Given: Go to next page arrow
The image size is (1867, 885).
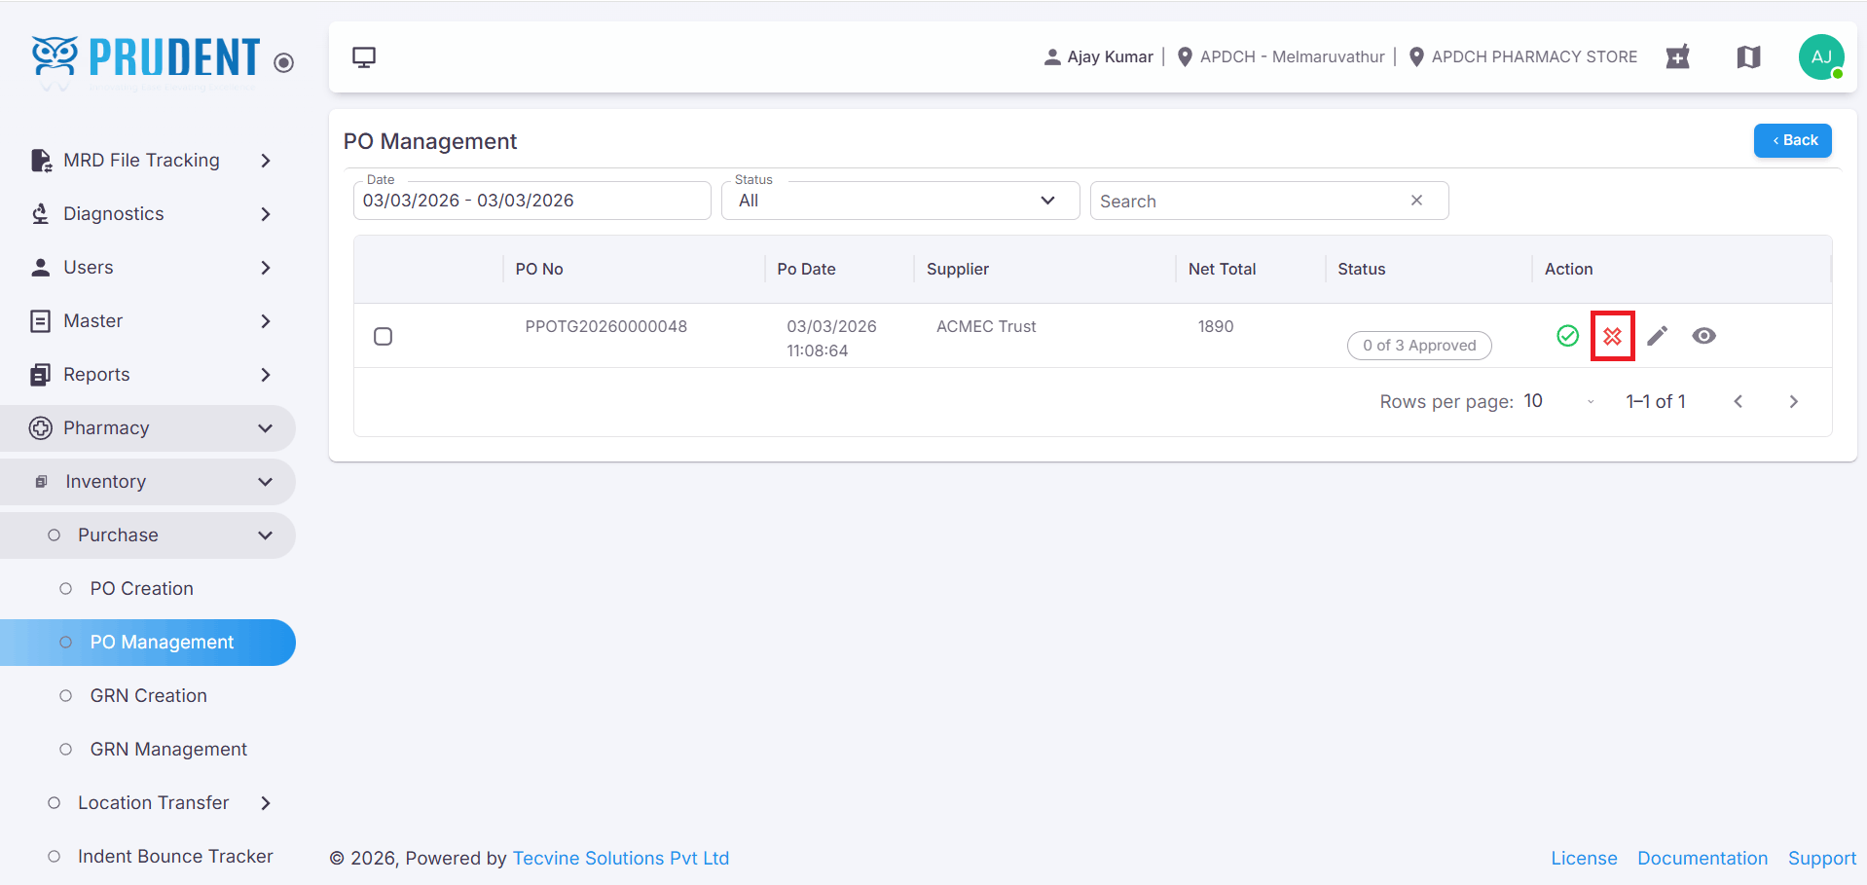Looking at the screenshot, I should pyautogui.click(x=1793, y=401).
